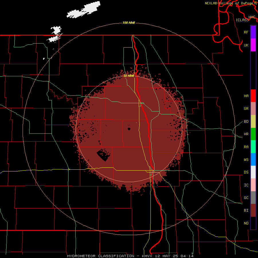
Task: Click the UK magenta legend swatch
Action: click(253, 45)
